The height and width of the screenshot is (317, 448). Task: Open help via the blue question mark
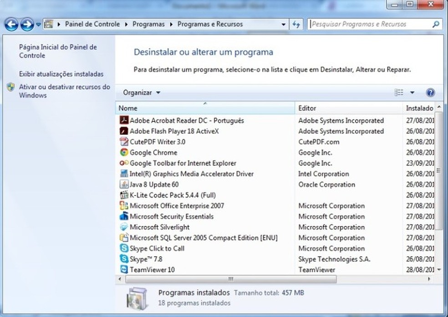(x=430, y=92)
